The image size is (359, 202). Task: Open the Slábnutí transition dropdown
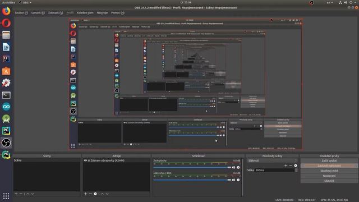(x=272, y=160)
